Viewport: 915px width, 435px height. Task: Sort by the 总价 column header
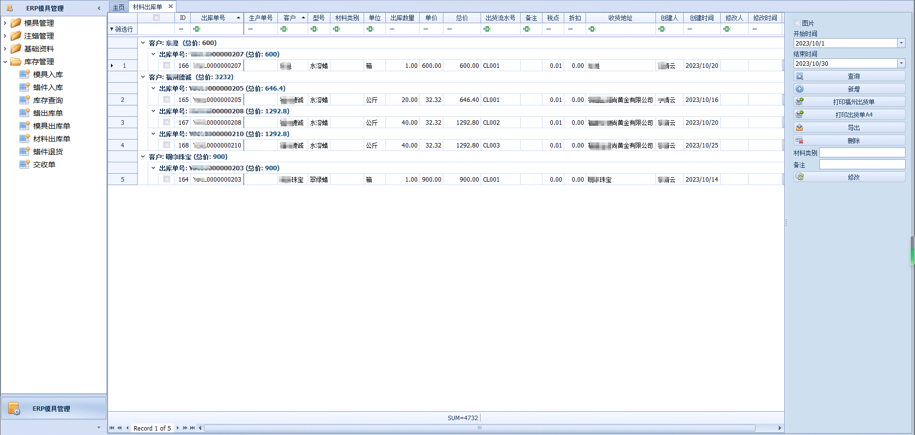[x=461, y=18]
